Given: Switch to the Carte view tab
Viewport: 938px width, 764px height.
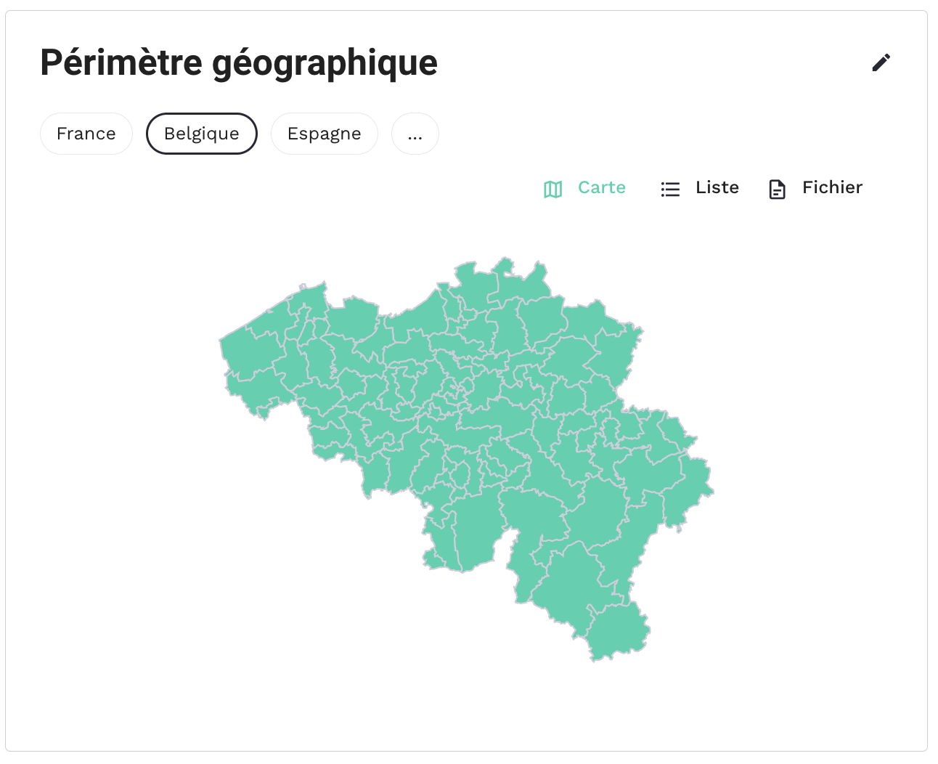Looking at the screenshot, I should coord(584,188).
